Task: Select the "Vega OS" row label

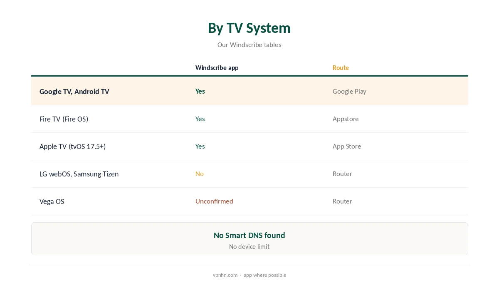Action: pyautogui.click(x=52, y=201)
